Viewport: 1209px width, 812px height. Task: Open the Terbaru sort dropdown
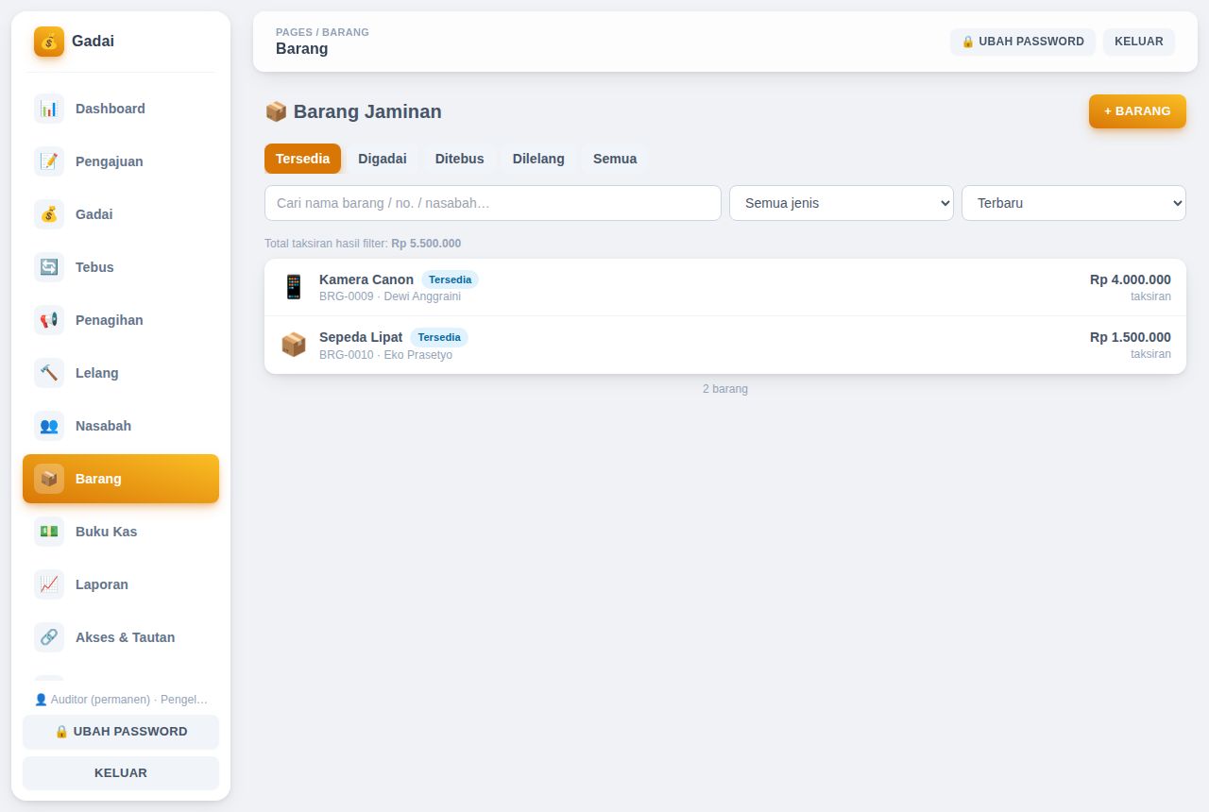(x=1074, y=203)
